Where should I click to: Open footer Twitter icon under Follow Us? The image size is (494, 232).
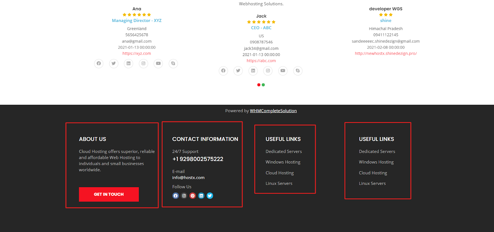(210, 196)
